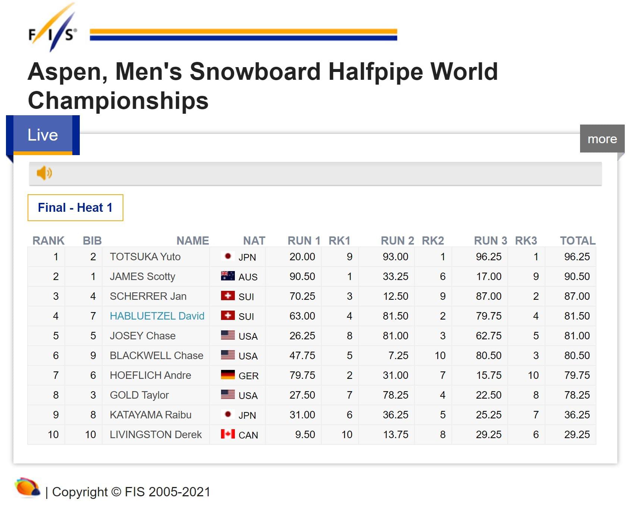The width and height of the screenshot is (630, 506).
Task: Click the RUN 1 column header
Action: point(304,241)
